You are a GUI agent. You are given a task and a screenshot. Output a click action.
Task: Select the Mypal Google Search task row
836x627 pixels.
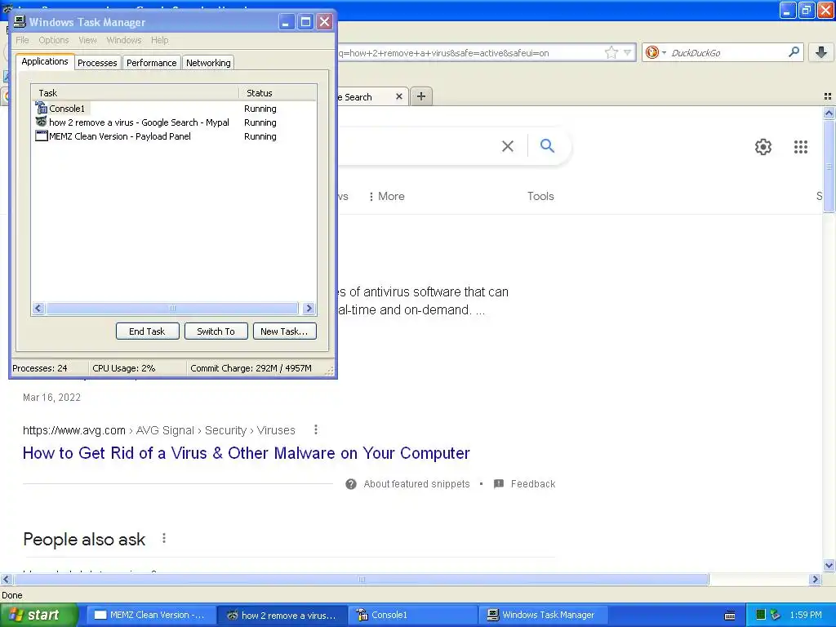click(173, 122)
